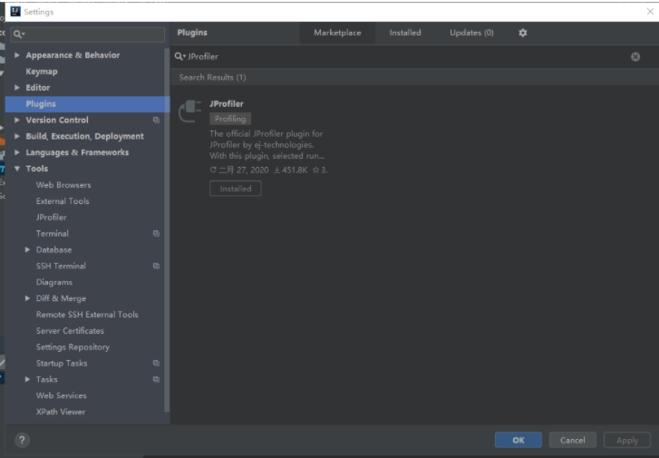Click the update date 27, 2020 text

pos(239,170)
